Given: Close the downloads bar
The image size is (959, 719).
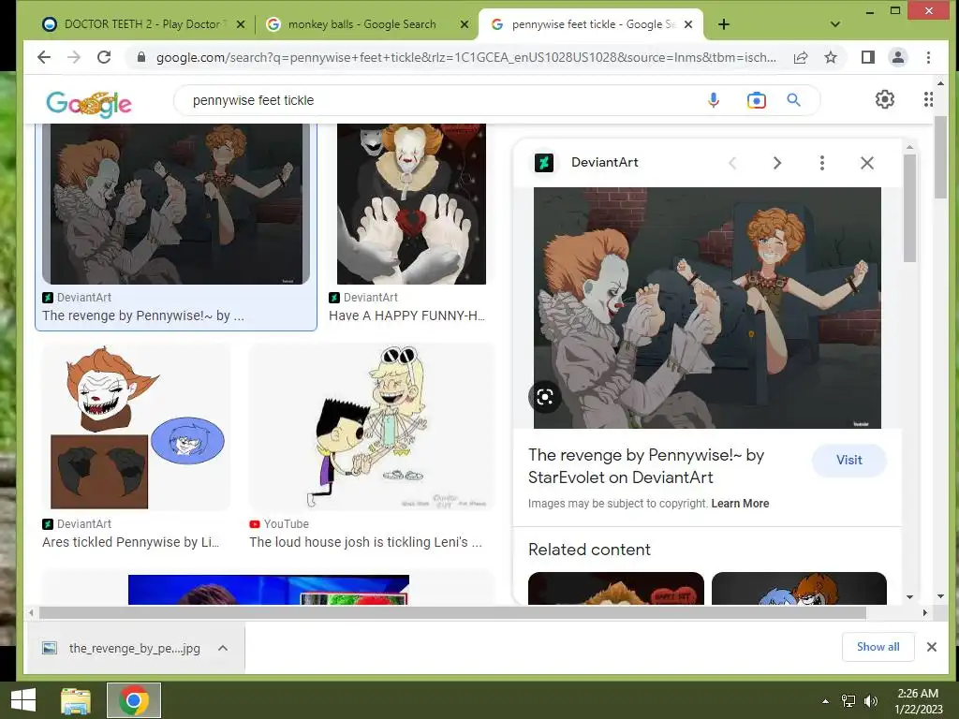Looking at the screenshot, I should tap(932, 647).
